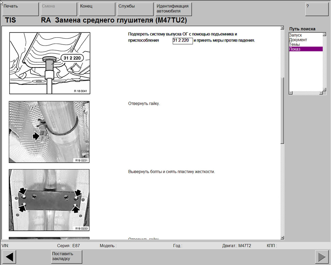
Task: Click the forward arrow navigation button
Action: [x=322, y=257]
